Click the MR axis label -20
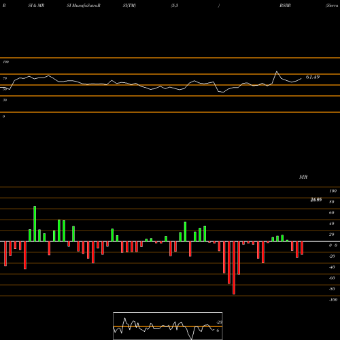Screen dimensions: 340x340 (332, 256)
